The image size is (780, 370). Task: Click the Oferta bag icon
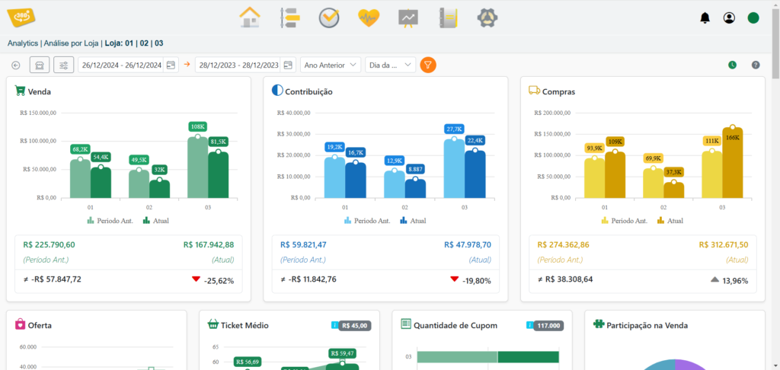(x=20, y=324)
